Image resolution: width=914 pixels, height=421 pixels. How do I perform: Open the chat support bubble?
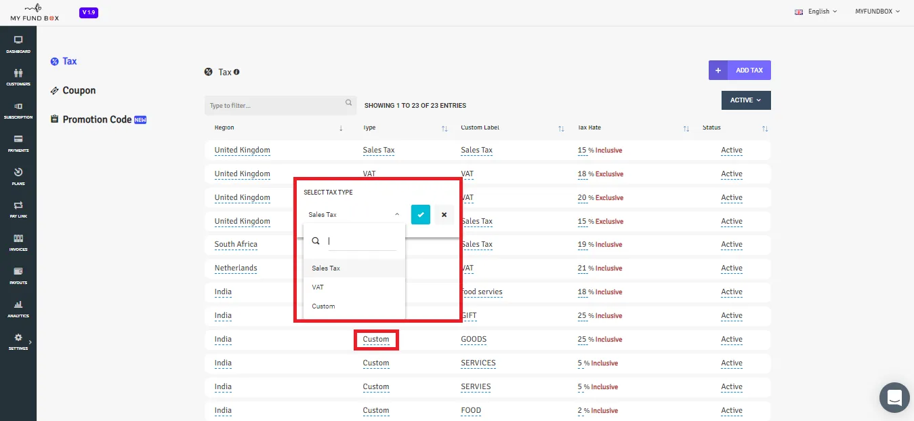894,397
